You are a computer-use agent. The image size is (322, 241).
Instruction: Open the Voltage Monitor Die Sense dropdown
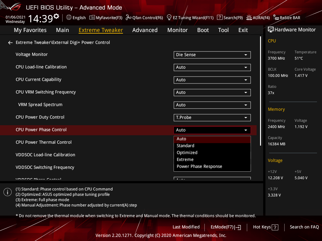coord(212,55)
